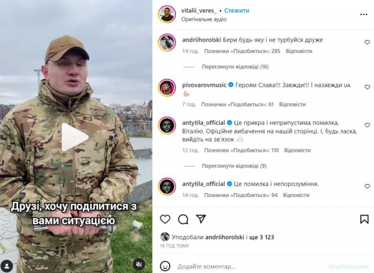Like the last antytila_official comment heart

pos(367,186)
